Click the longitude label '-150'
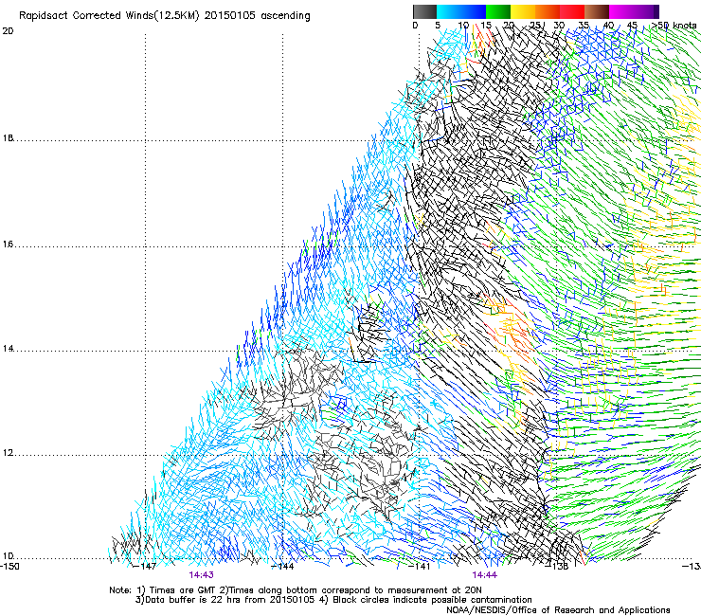This screenshot has height=616, width=701. coord(9,567)
